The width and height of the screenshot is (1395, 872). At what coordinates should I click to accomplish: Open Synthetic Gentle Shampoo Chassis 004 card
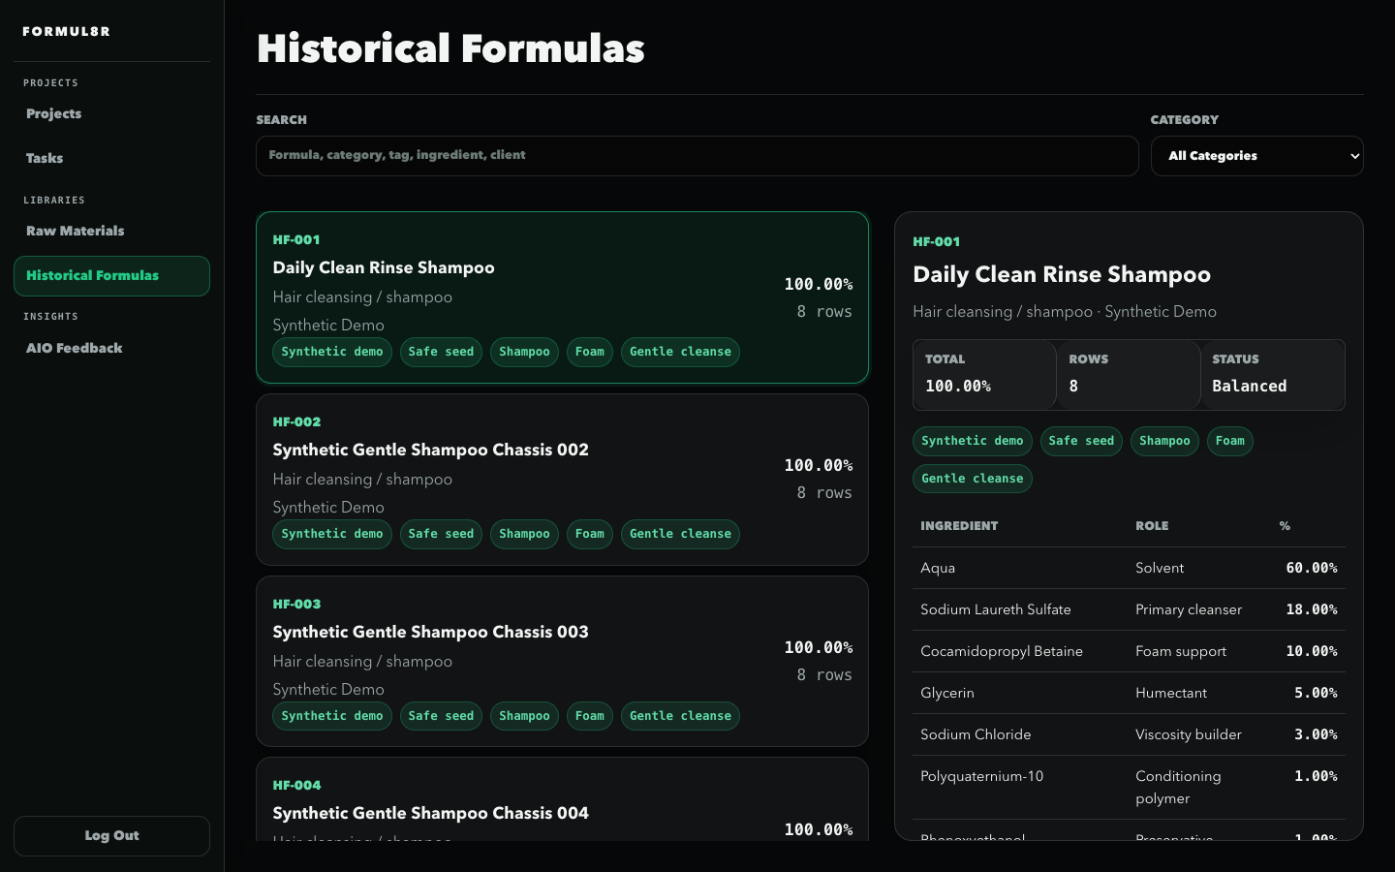tap(562, 799)
